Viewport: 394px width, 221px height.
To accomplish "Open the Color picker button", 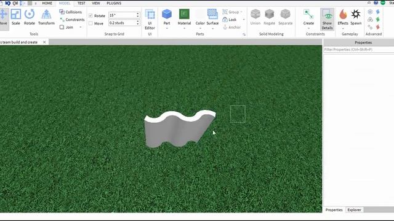I will [x=200, y=17].
